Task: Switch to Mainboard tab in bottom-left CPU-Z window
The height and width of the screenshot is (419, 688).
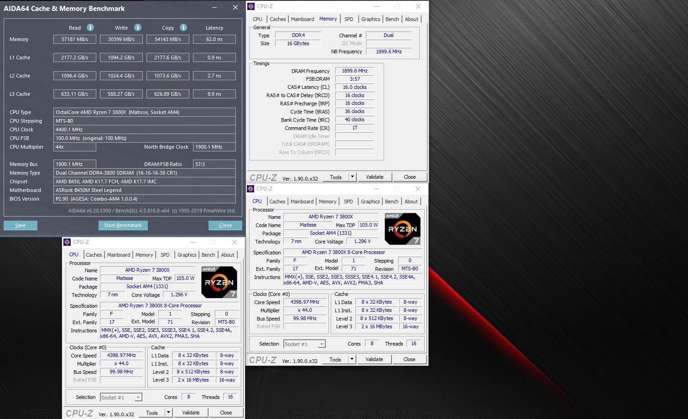Action: [x=119, y=255]
